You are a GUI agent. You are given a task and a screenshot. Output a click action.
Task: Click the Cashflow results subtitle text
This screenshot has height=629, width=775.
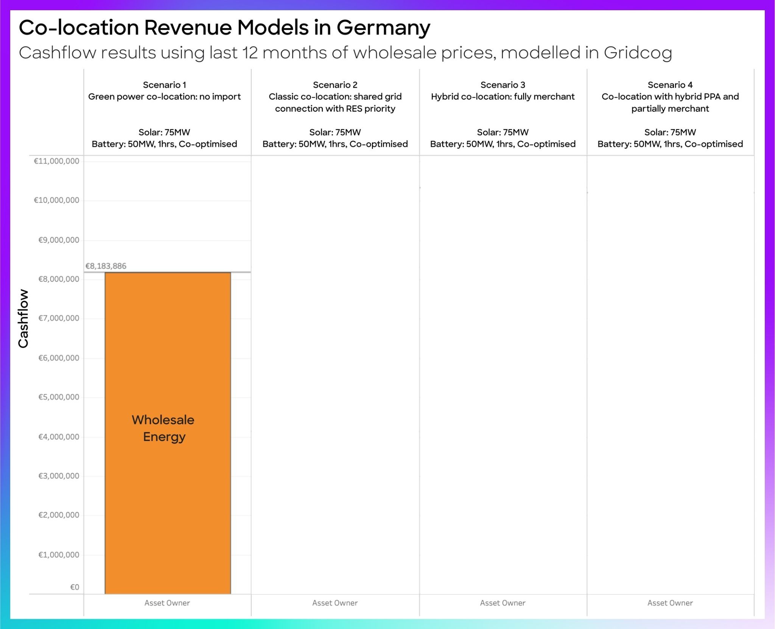pos(345,53)
